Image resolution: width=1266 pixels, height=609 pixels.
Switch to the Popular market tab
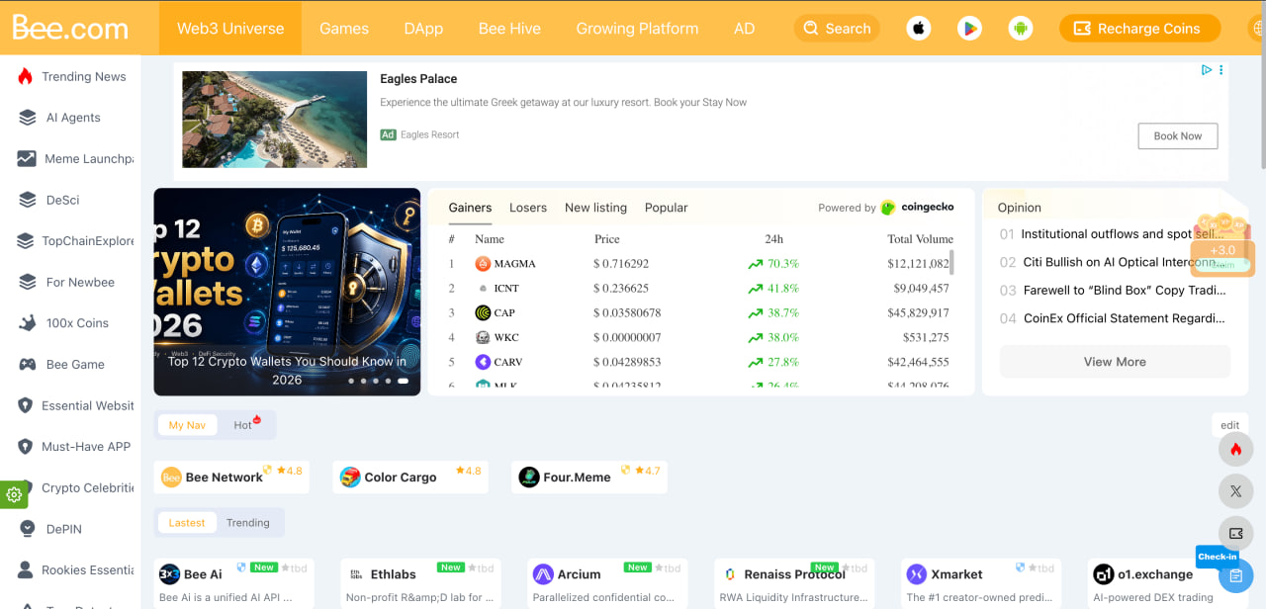click(666, 208)
